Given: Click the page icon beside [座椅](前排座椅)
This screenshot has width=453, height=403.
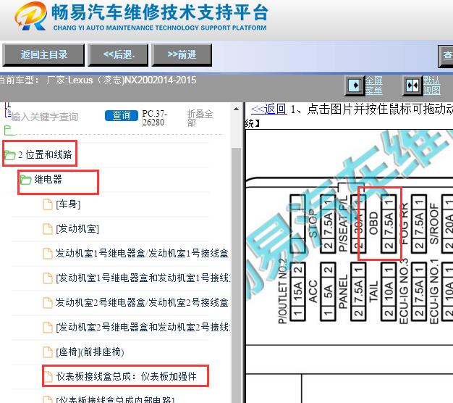Looking at the screenshot, I should coord(48,352).
